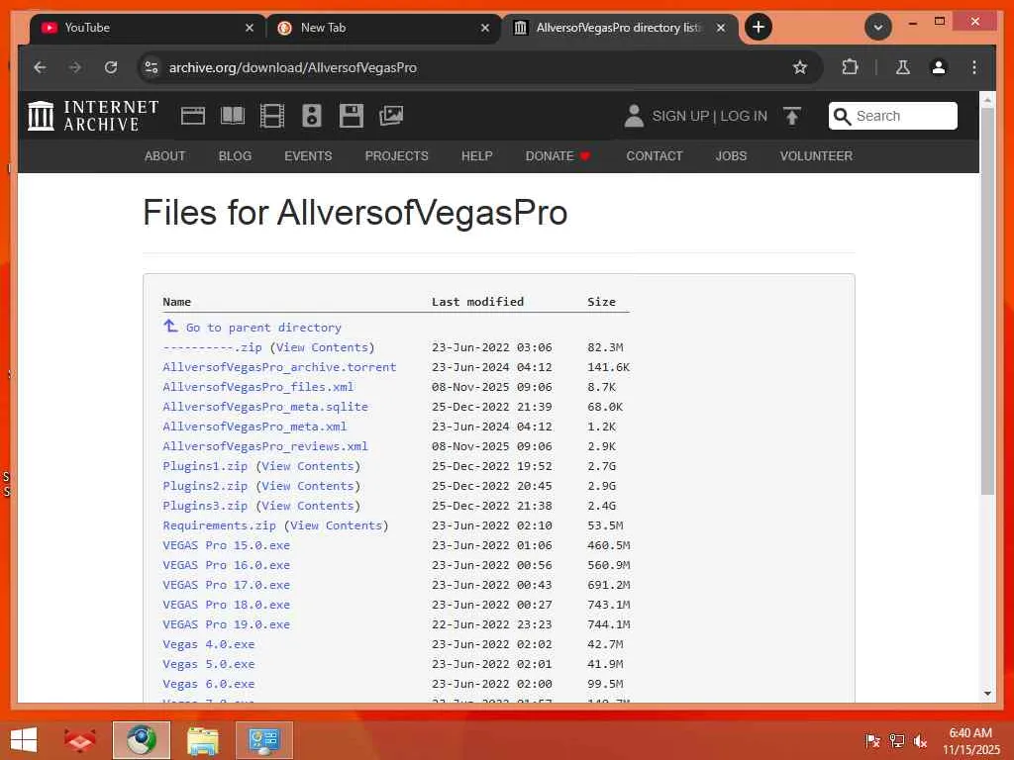Open the tab search dropdown arrow

pos(878,27)
